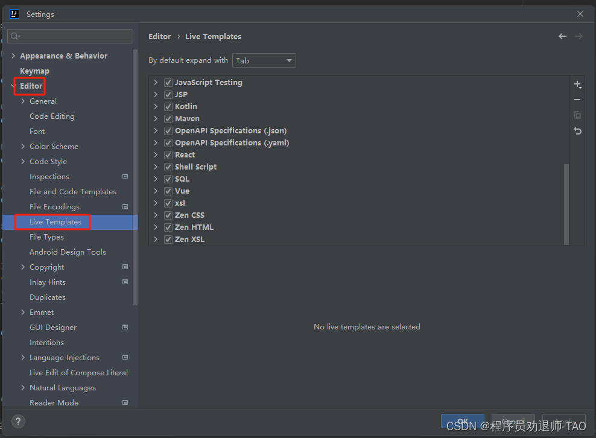Click the revert changes undo icon

point(578,131)
